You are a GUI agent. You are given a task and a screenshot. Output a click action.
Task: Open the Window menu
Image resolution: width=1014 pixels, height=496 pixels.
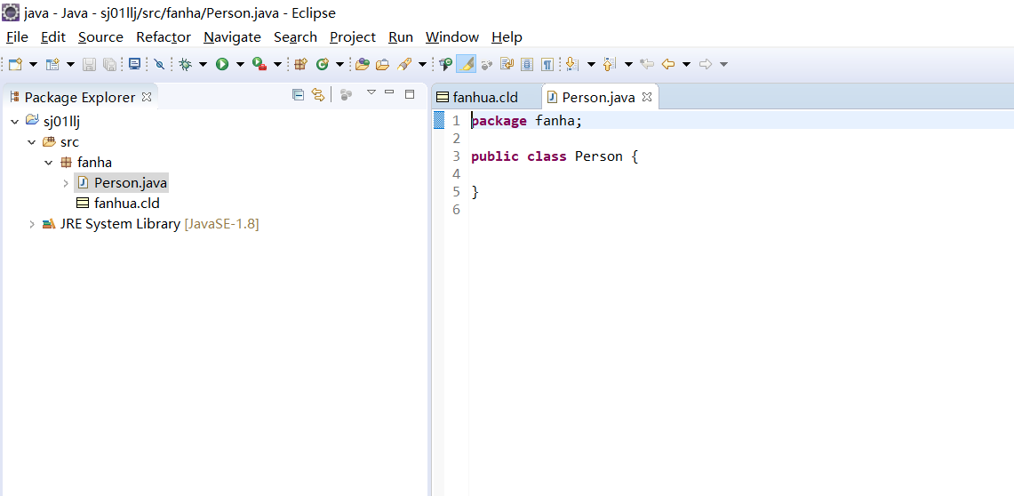(x=452, y=36)
